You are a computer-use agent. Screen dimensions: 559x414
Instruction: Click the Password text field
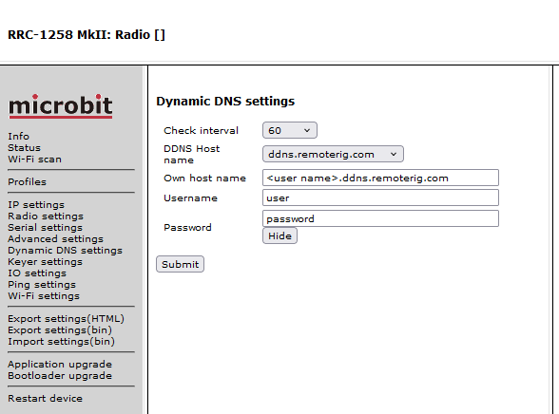tap(380, 218)
